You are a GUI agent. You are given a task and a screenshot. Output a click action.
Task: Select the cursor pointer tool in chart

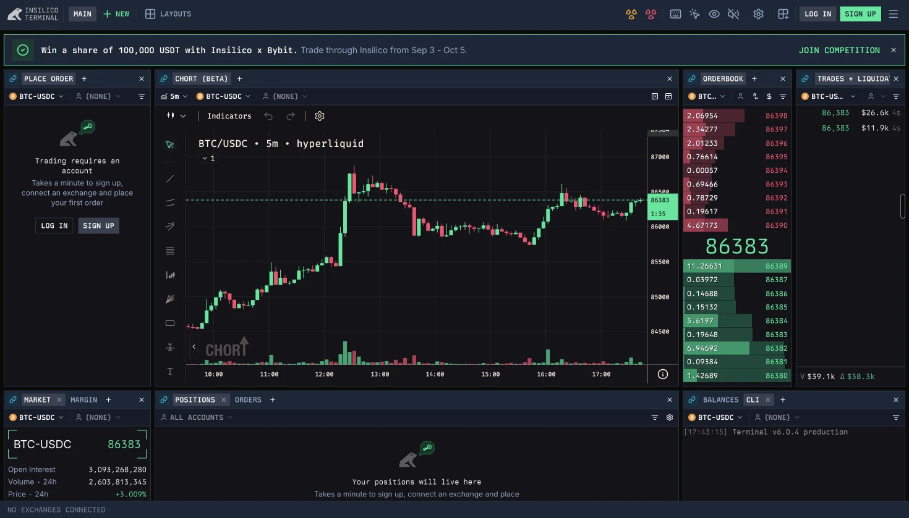(170, 144)
